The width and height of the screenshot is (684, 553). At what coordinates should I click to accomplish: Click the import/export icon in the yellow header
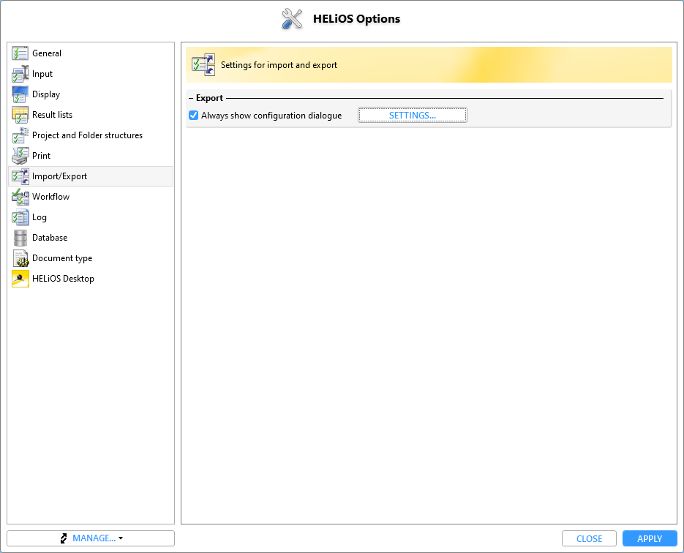click(203, 65)
